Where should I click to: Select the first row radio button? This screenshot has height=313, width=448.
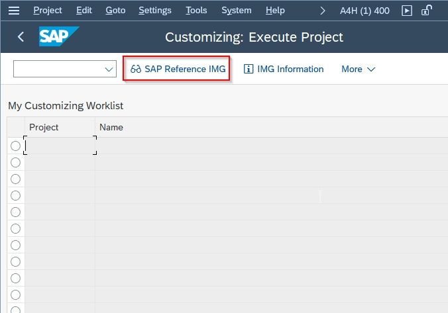tap(15, 146)
